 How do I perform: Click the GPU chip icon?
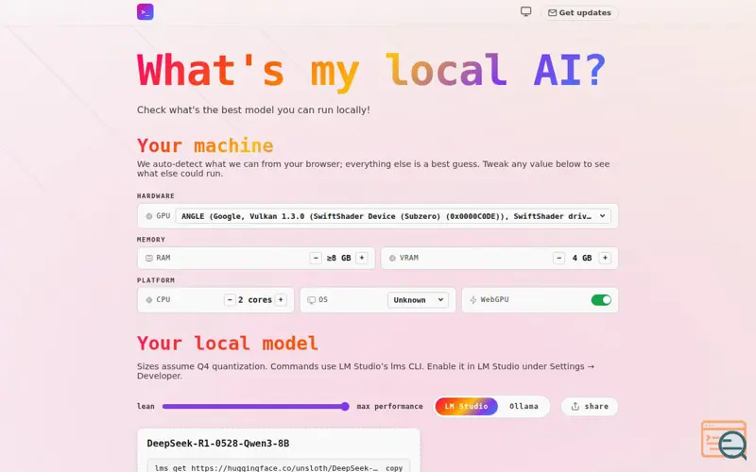pos(149,216)
